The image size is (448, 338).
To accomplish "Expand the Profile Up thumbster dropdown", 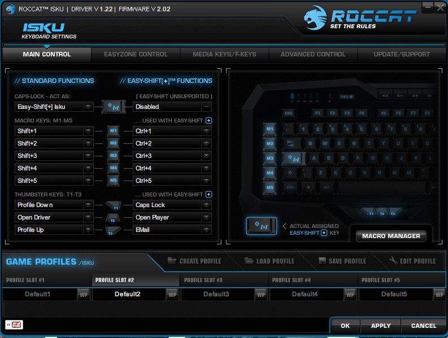I will 88,230.
